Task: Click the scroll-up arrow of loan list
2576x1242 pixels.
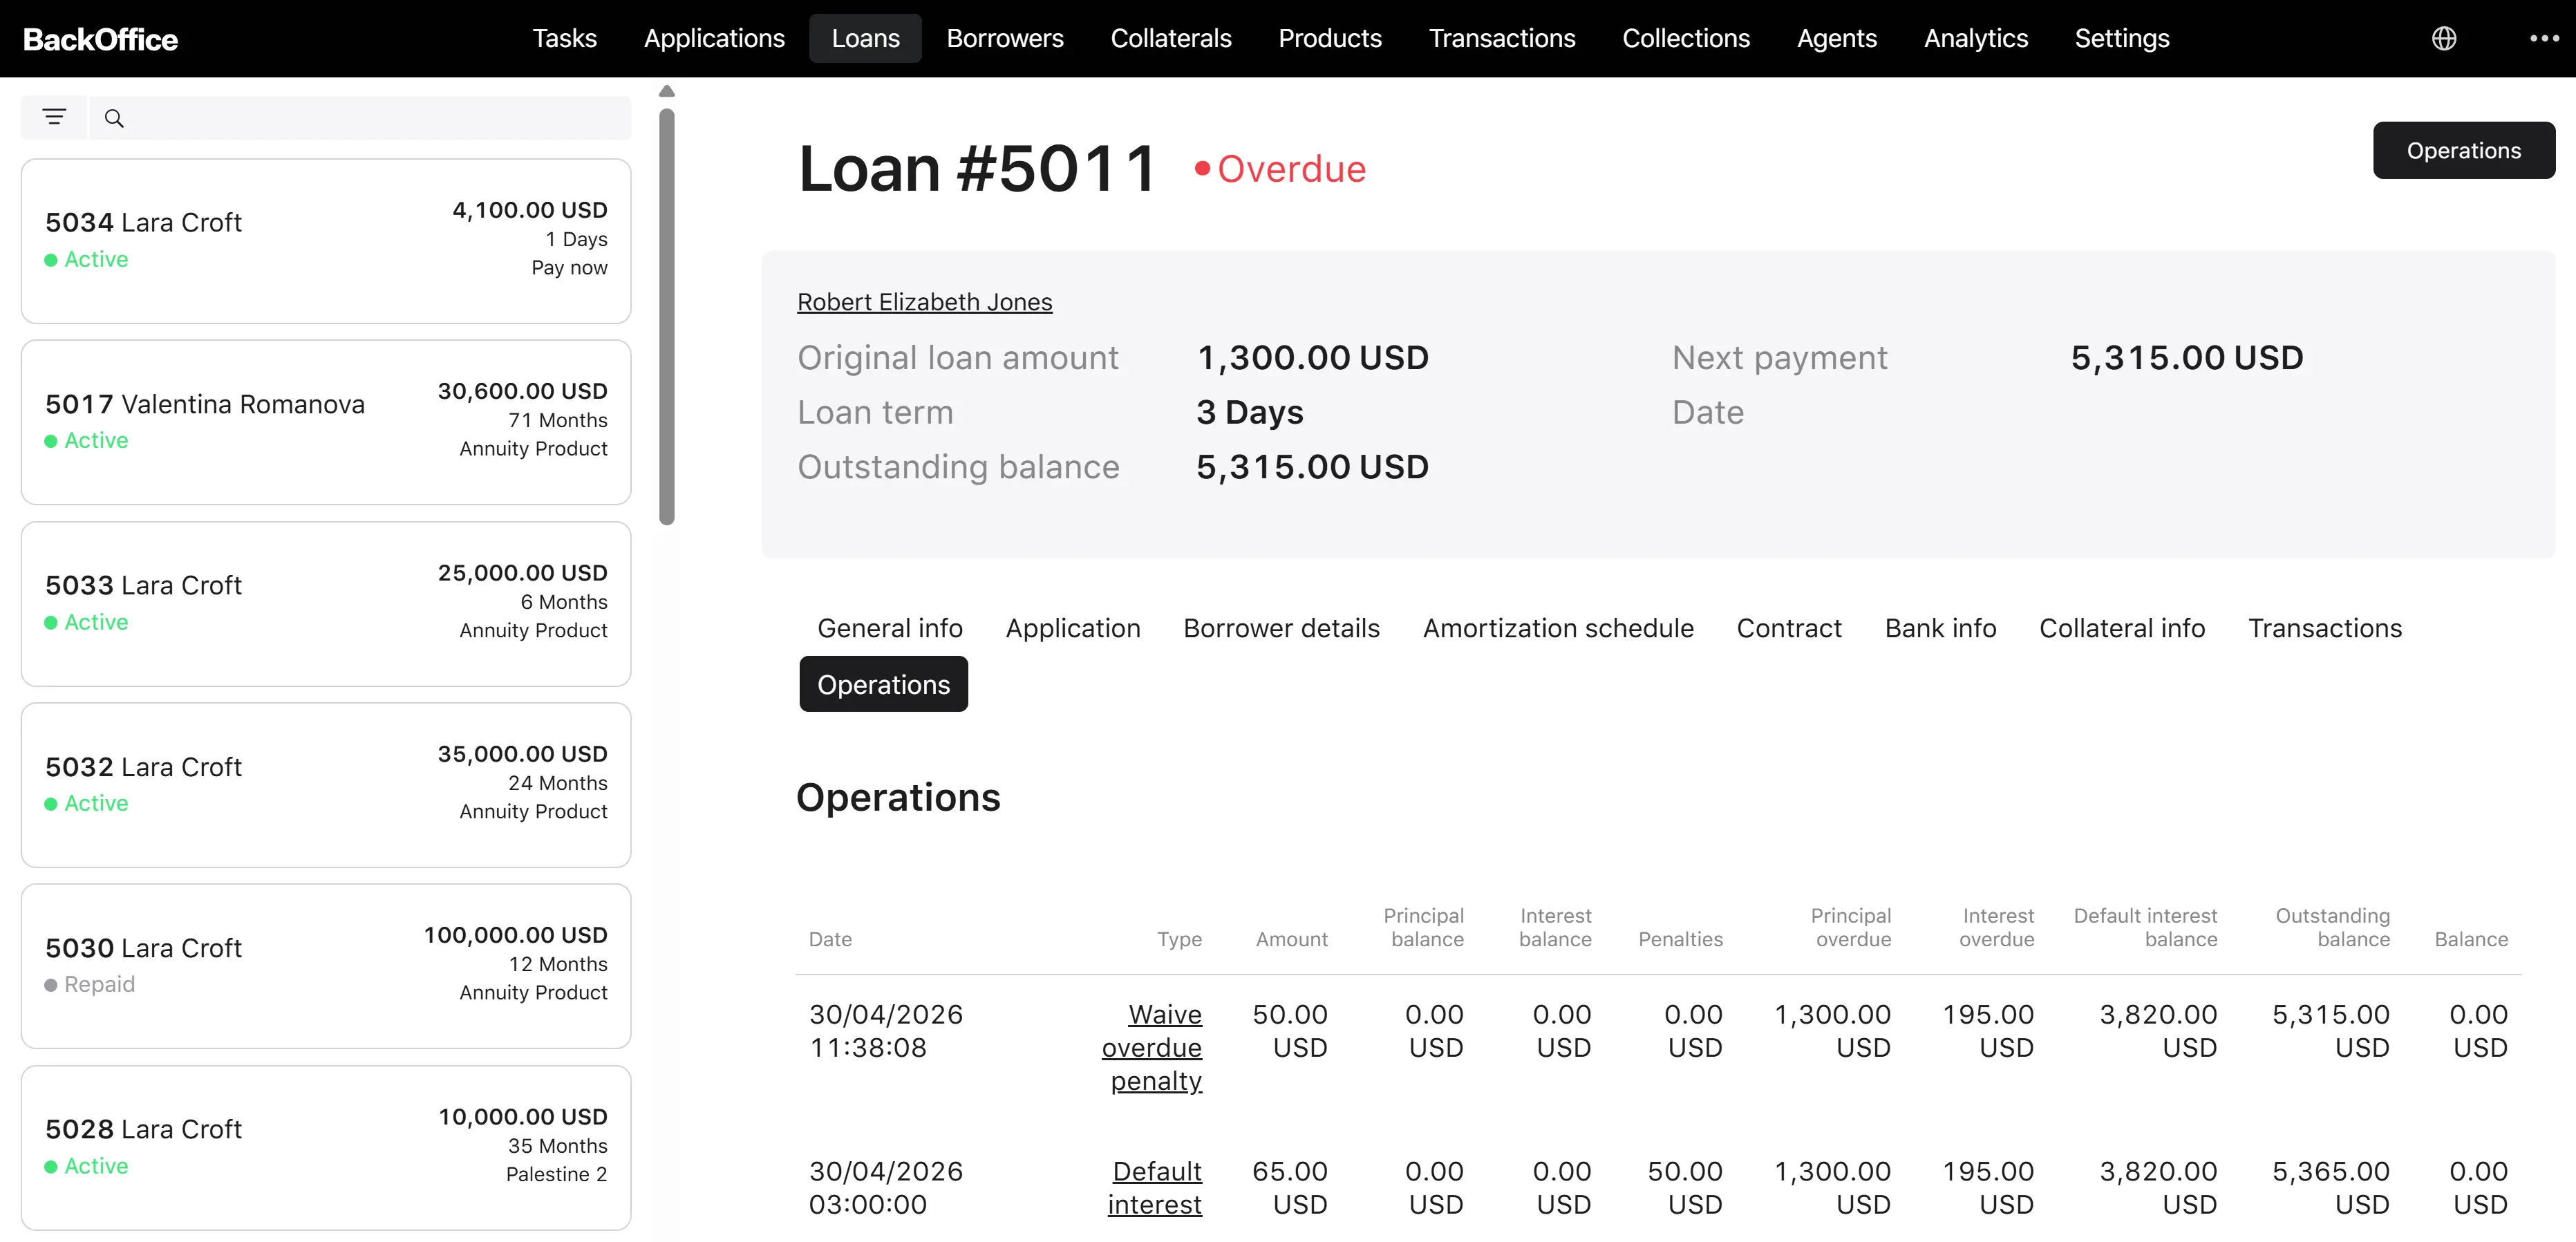Action: point(667,91)
